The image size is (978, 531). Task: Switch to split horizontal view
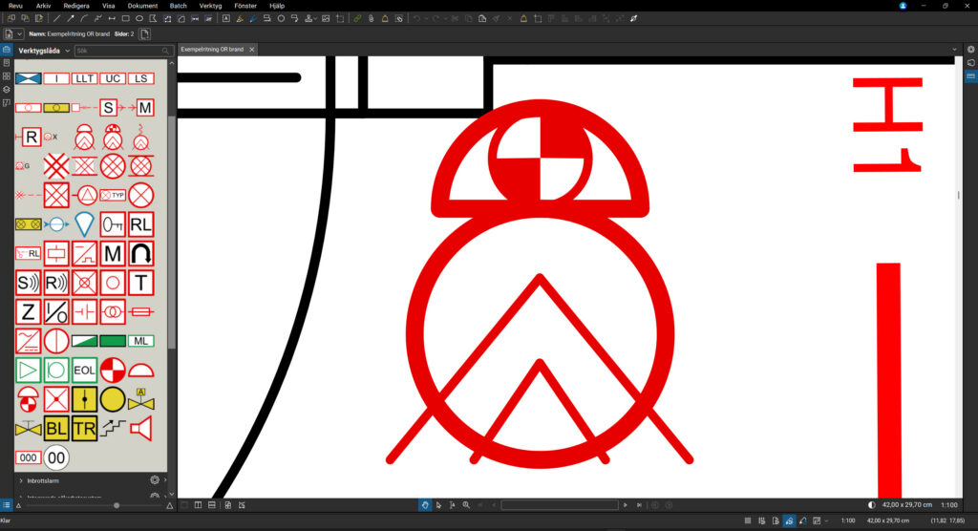pyautogui.click(x=212, y=505)
